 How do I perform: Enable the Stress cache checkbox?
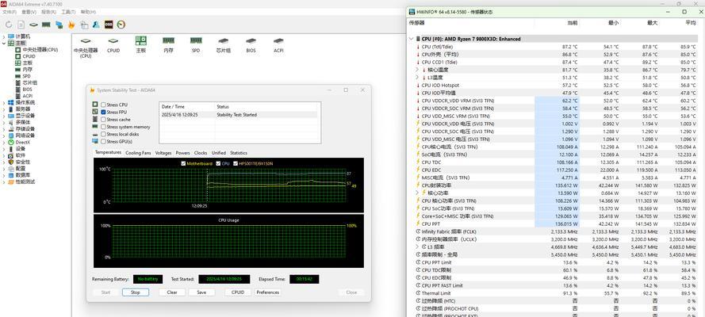tap(103, 120)
